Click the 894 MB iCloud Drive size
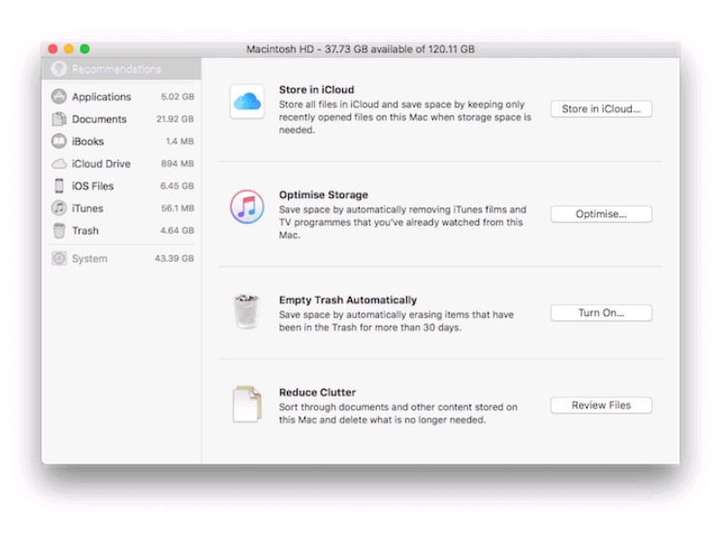The image size is (727, 544). [177, 164]
